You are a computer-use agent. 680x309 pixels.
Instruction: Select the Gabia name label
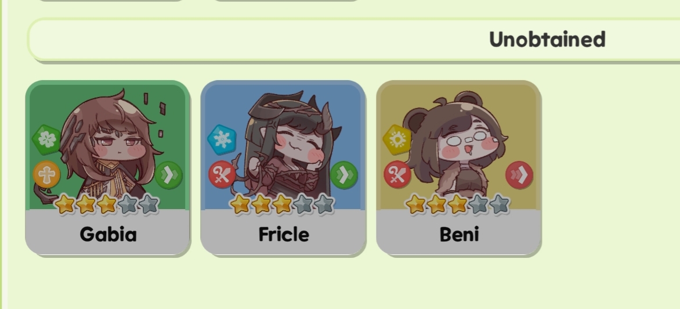coord(108,234)
